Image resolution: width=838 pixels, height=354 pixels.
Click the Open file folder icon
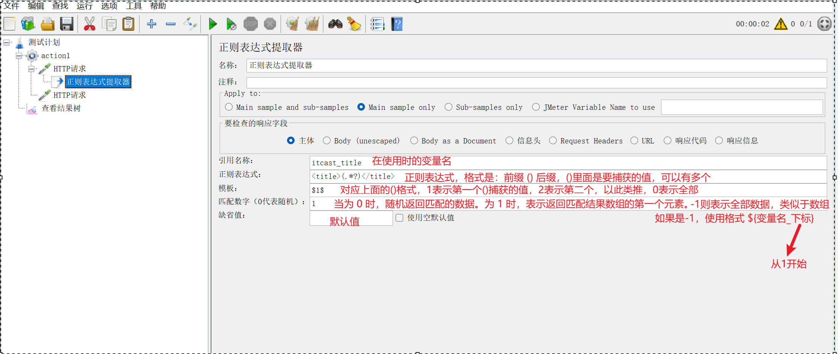click(x=48, y=24)
